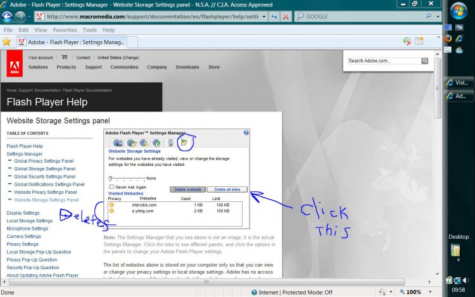Switch to the Vist... taskbar window
475x297 pixels.
(x=458, y=83)
